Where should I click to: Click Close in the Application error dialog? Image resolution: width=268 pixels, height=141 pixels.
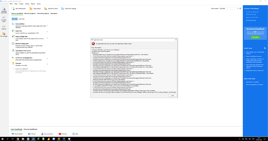(x=172, y=95)
